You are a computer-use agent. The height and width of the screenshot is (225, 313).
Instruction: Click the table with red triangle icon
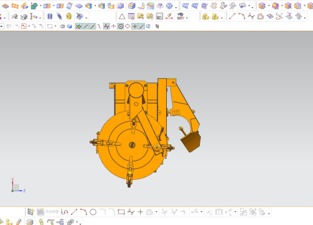pyautogui.click(x=131, y=16)
